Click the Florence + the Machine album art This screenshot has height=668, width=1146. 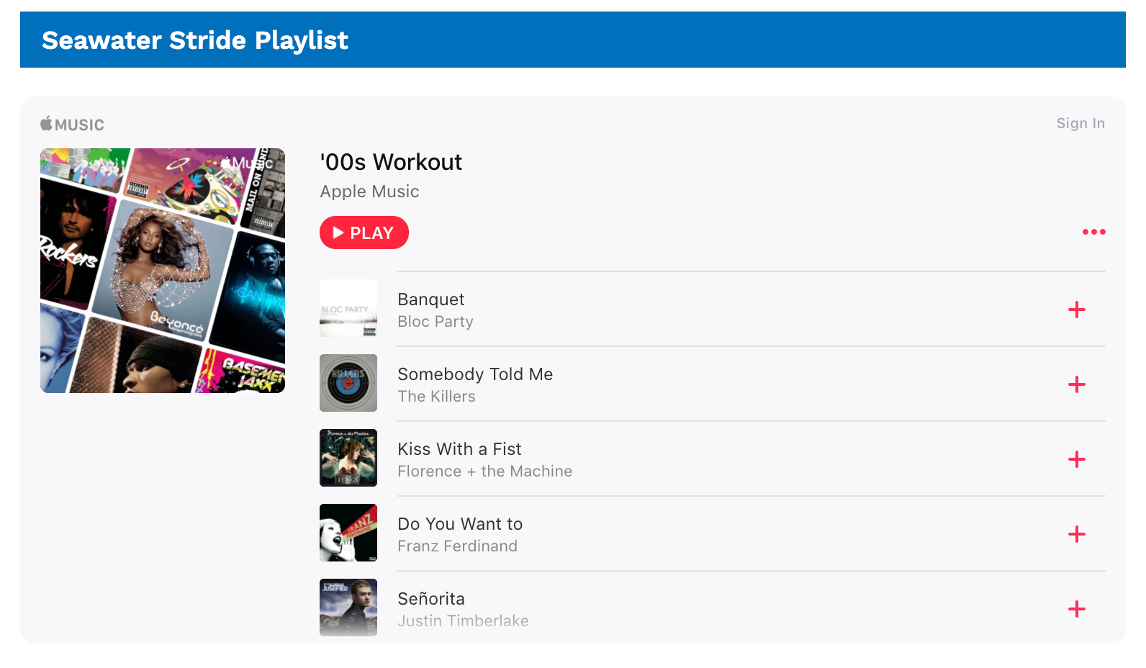coord(348,458)
